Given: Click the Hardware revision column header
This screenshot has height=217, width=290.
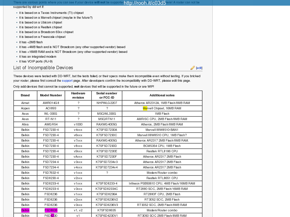Looking at the screenshot, I should 78,96.
